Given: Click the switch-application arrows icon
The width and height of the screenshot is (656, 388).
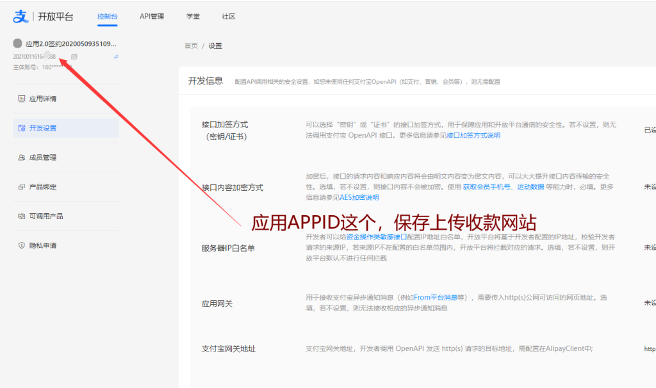Looking at the screenshot, I should point(117,57).
